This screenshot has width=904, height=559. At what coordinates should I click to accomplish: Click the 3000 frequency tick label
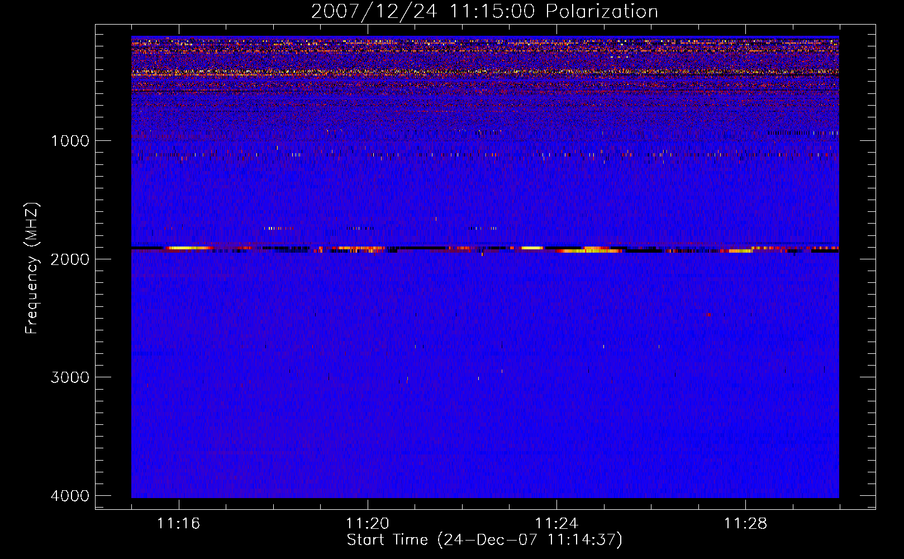70,377
